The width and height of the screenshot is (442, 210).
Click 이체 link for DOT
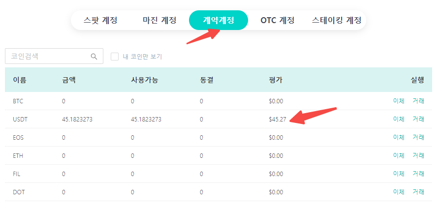[399, 192]
